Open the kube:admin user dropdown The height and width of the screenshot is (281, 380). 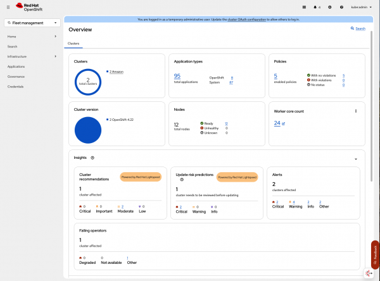pos(362,7)
